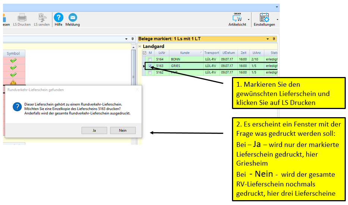Screen dimensions: 348x205
Task: Open Hilfe via the question mark icon
Action: (x=59, y=17)
